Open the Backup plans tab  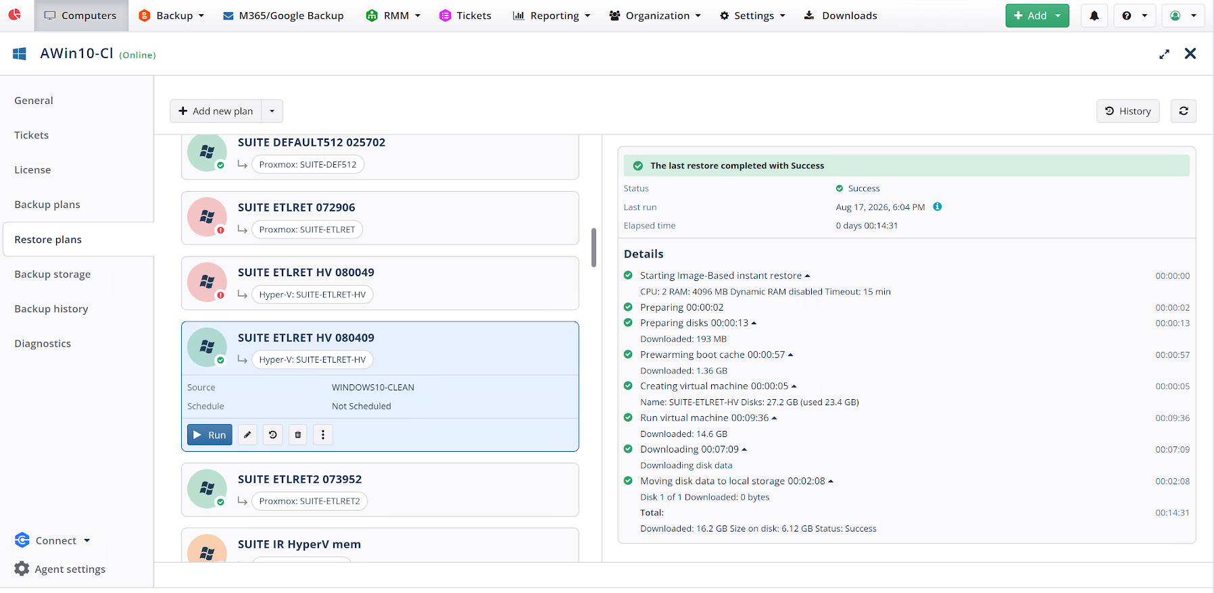coord(47,205)
